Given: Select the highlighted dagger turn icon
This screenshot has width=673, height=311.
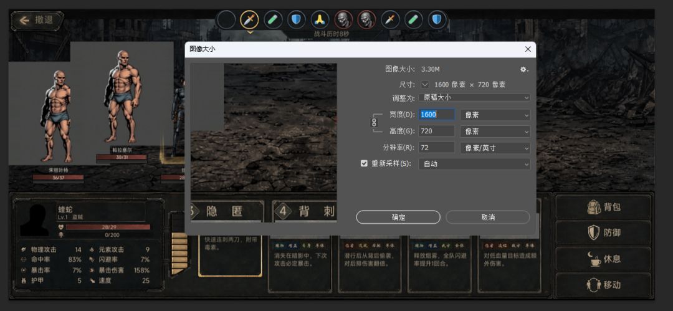Looking at the screenshot, I should (x=249, y=20).
